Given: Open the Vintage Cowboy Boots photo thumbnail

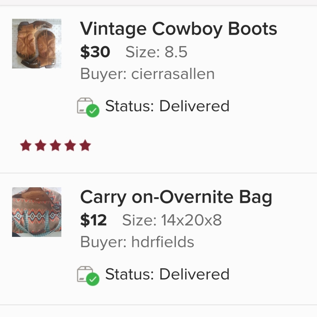Looking at the screenshot, I should pos(36,43).
